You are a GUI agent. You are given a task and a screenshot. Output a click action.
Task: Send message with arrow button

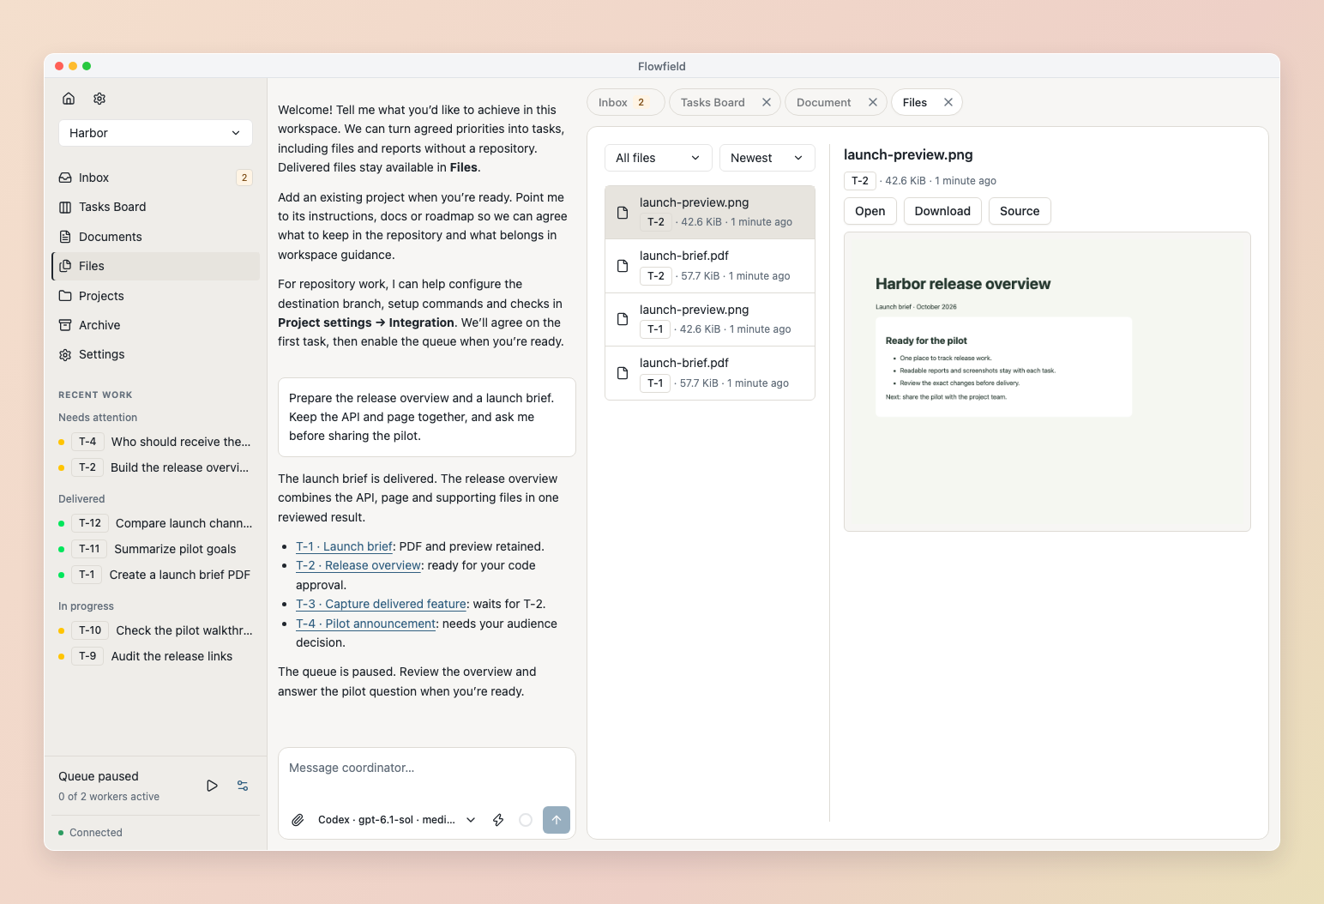557,820
